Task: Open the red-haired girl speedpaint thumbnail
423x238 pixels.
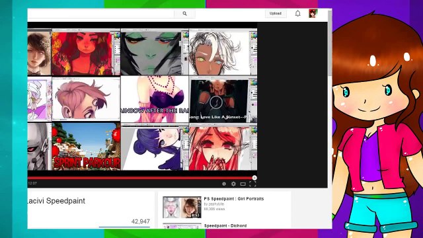Action: (86, 52)
